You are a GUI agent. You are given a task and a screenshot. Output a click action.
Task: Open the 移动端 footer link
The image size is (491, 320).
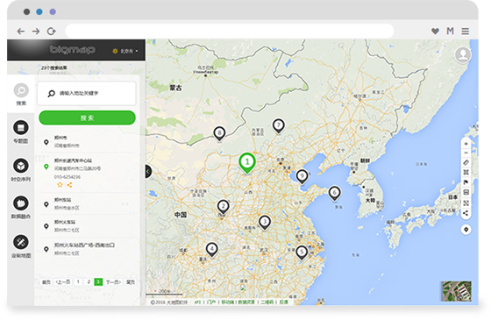[x=228, y=302]
